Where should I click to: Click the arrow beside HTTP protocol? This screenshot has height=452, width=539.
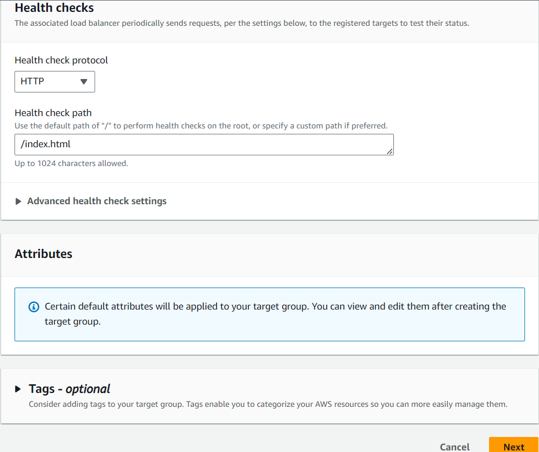pyautogui.click(x=83, y=82)
